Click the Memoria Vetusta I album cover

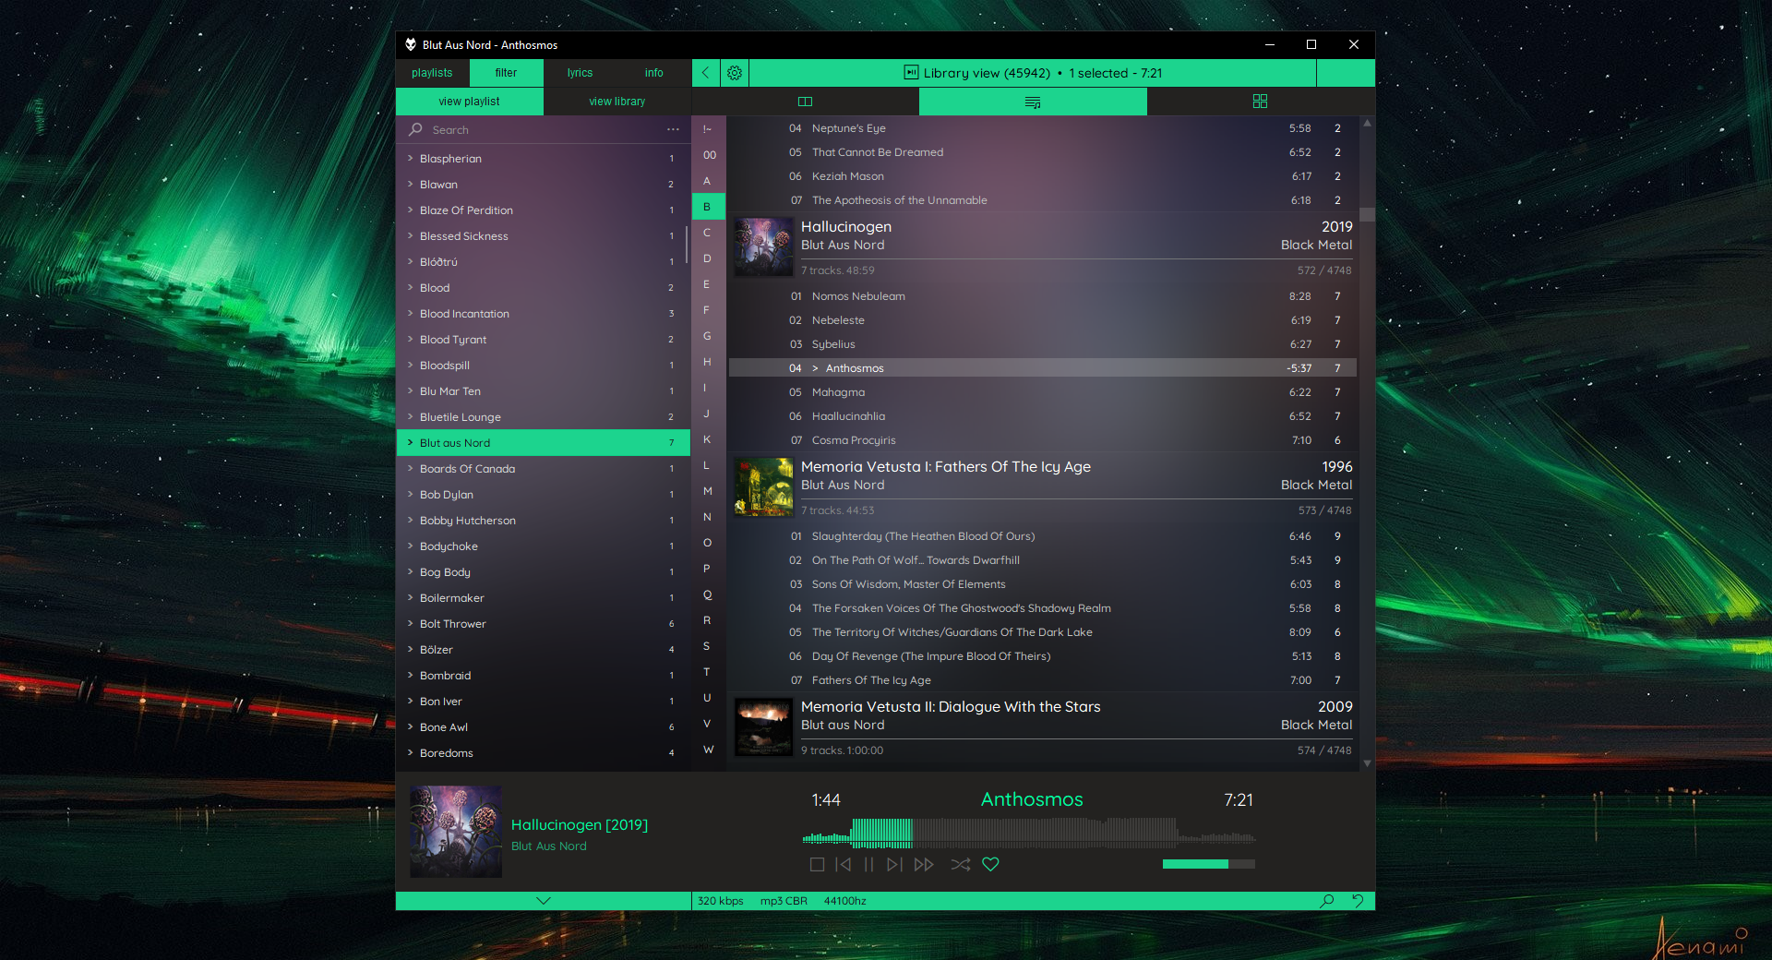763,486
